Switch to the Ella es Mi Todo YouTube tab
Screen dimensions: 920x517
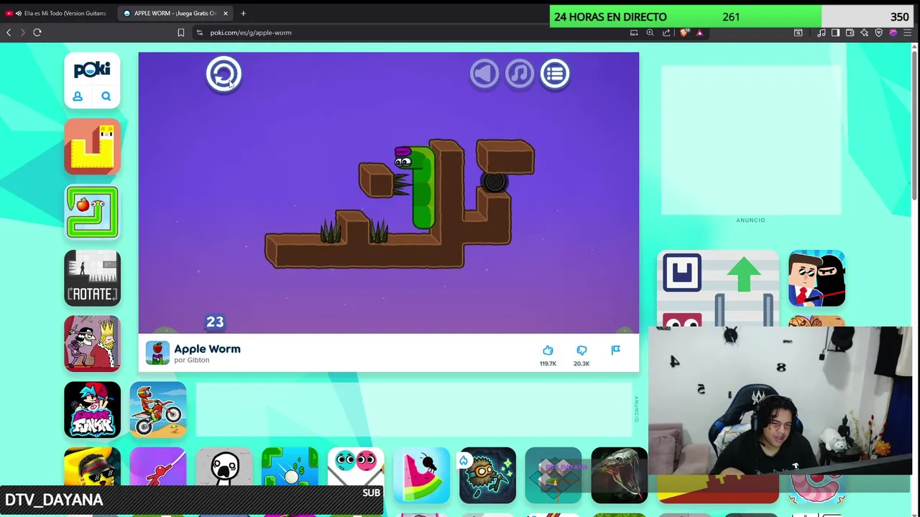[57, 13]
